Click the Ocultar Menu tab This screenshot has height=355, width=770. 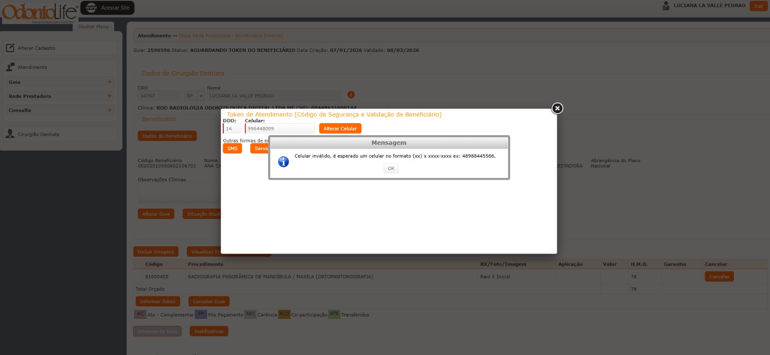[x=93, y=26]
